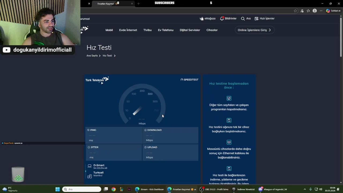Viewport: 343px width, 193px height.
Task: Switch to OBS 31.0.3 taskbar window
Action: [214, 189]
